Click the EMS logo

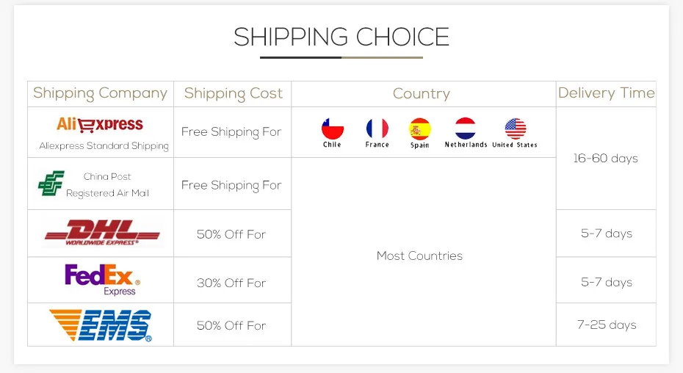101,325
